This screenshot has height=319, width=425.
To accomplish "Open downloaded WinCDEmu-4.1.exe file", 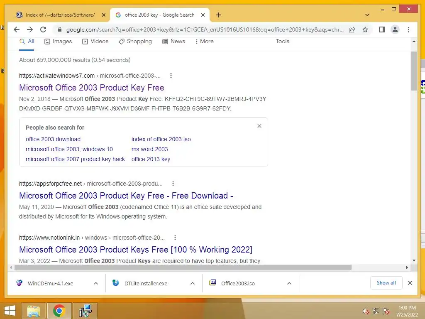I will tap(50, 283).
